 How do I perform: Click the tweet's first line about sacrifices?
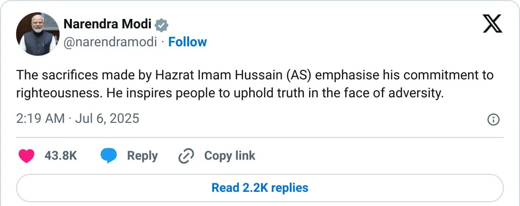(x=255, y=75)
